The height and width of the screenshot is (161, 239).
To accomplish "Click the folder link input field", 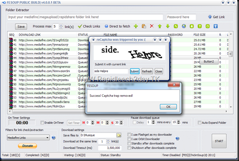I will (85, 17).
